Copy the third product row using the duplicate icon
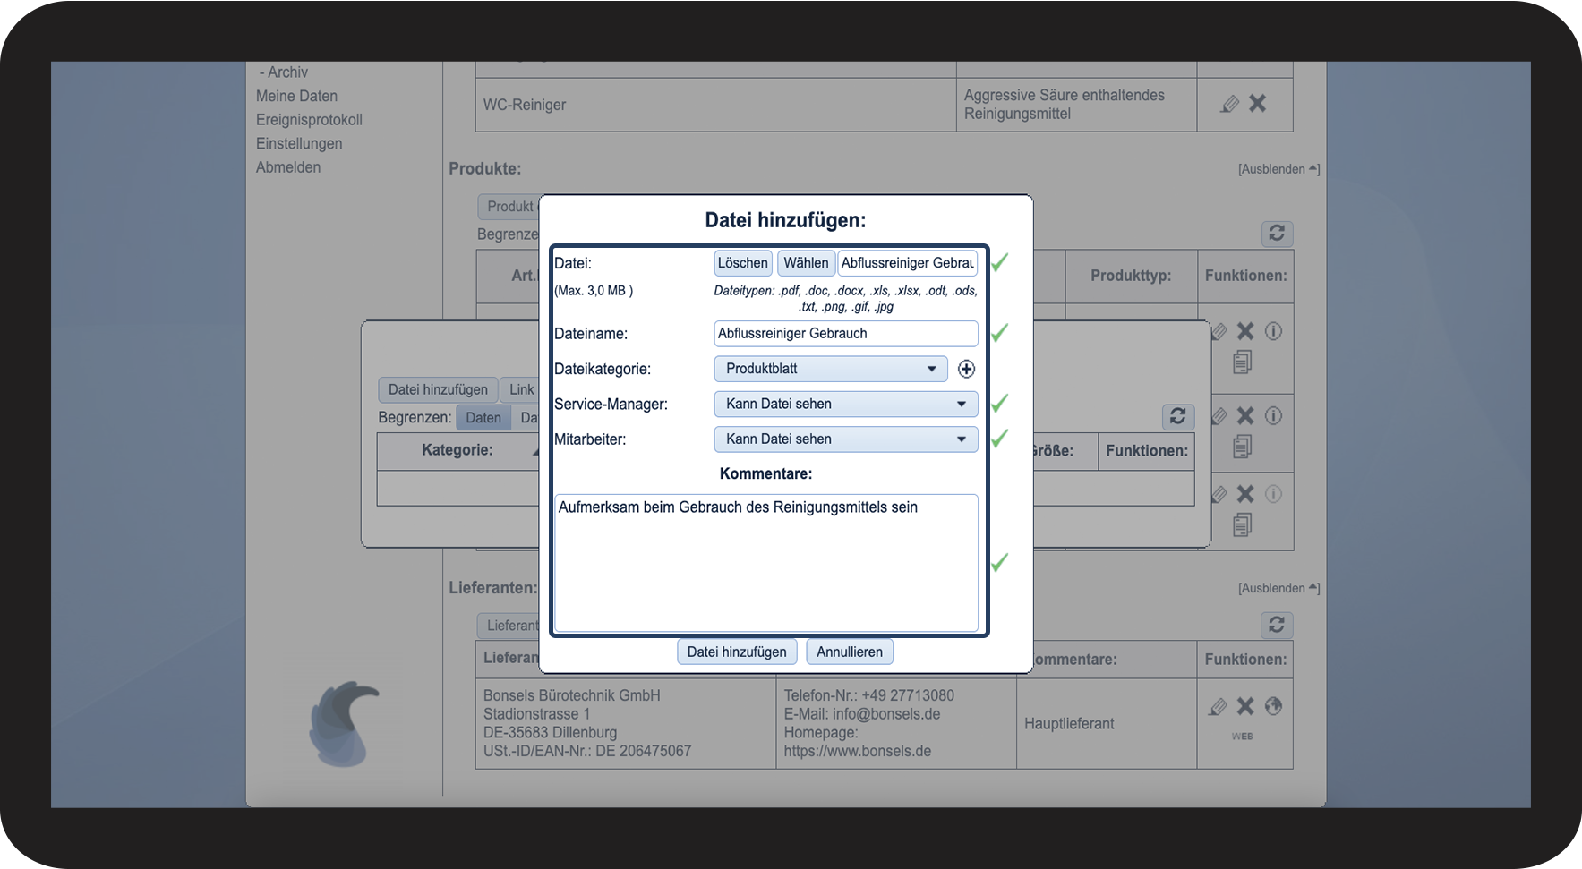1582x869 pixels. [x=1242, y=525]
